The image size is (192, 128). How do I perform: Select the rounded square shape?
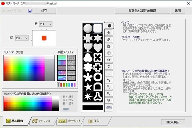coord(98,28)
